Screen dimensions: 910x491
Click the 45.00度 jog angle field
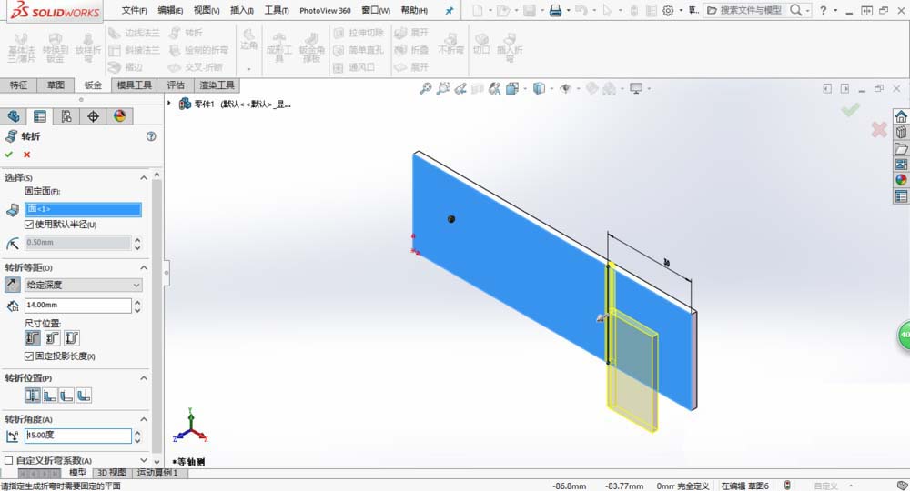77,436
